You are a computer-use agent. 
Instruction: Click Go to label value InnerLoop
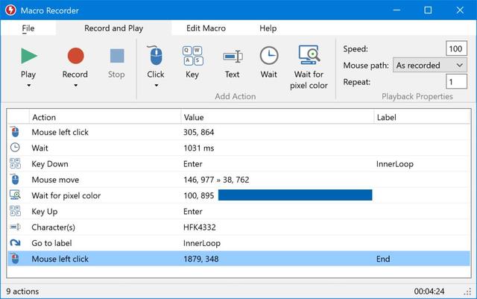click(x=202, y=243)
